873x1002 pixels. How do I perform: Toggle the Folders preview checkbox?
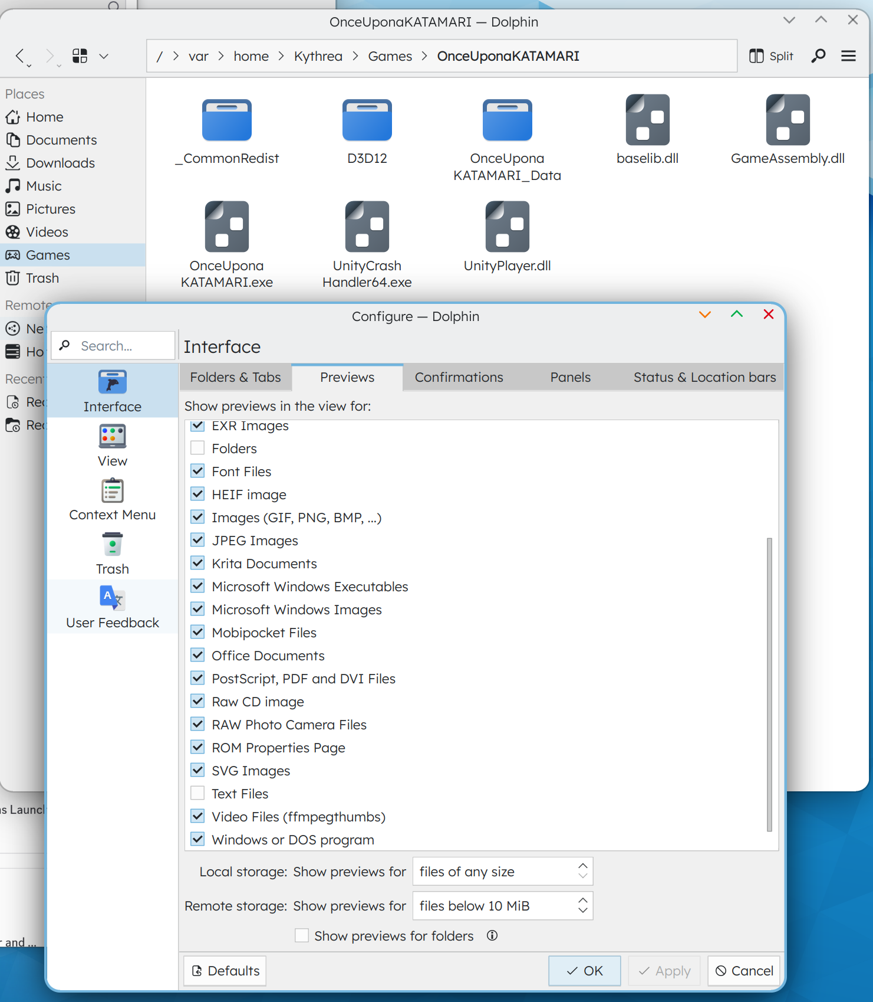tap(198, 448)
